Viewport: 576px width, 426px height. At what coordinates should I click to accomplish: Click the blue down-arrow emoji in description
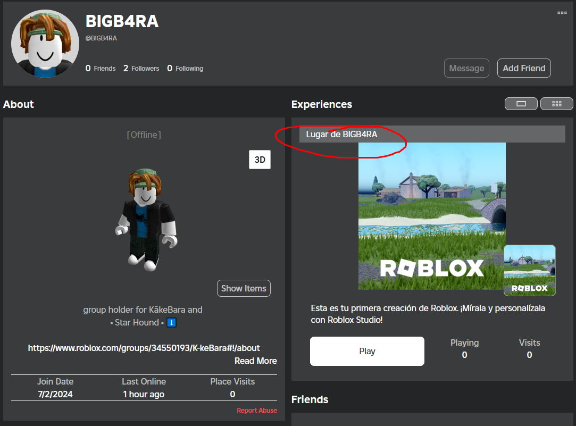pos(171,323)
